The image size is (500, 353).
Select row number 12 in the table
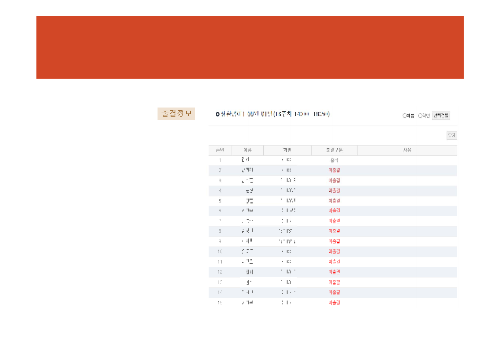(220, 272)
